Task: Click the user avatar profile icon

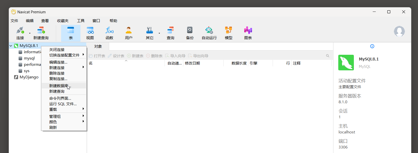Action: point(399,31)
